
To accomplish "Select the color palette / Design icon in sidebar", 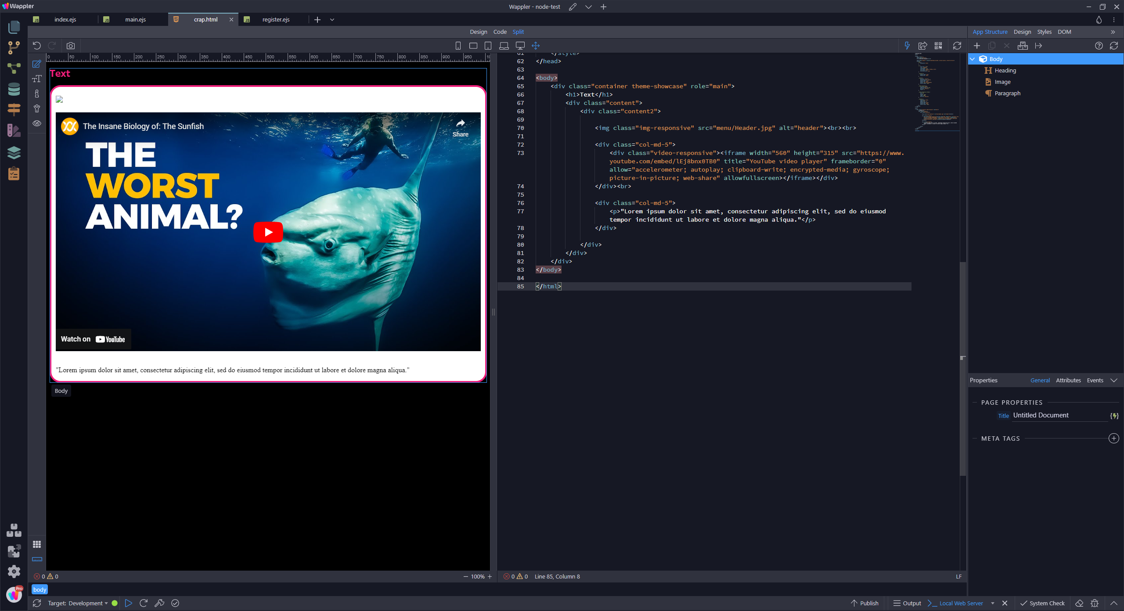I will [14, 130].
